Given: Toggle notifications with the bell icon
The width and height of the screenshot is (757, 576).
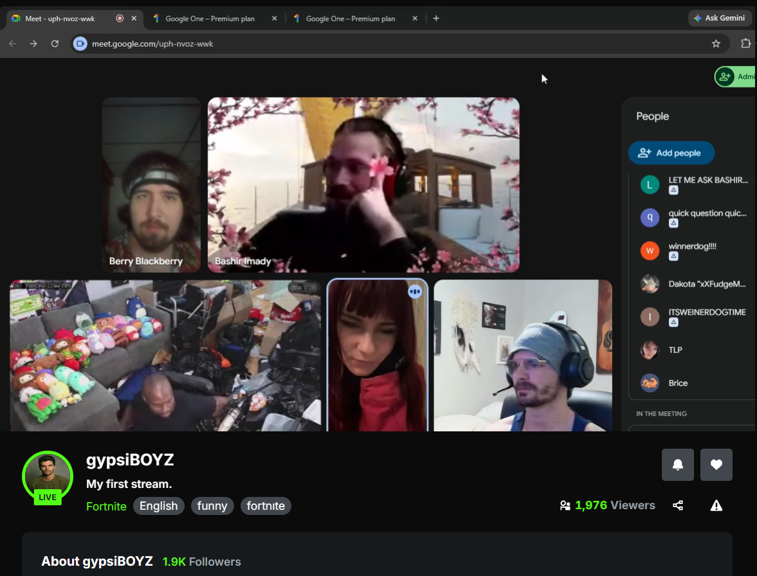Looking at the screenshot, I should pyautogui.click(x=678, y=465).
